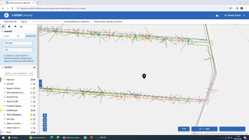The image size is (249, 140).
Task: Collapse sidebar with blue arrow handle
Action: tap(40, 83)
